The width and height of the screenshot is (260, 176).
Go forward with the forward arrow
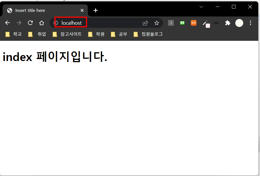tap(19, 23)
